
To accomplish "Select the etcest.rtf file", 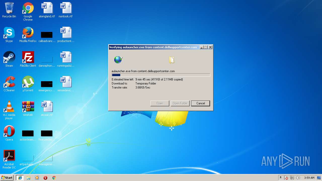I will coord(47,109).
